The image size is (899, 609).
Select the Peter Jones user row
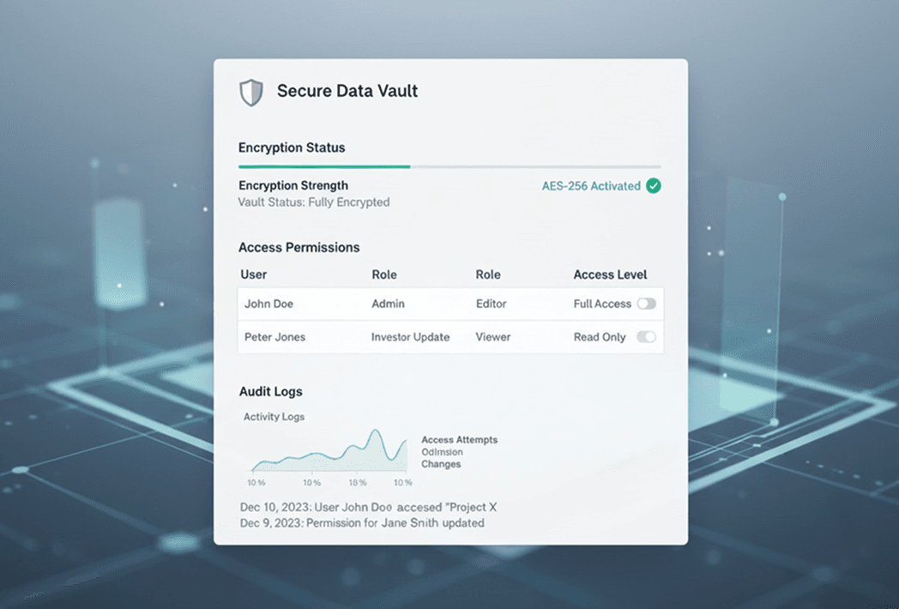(275, 337)
